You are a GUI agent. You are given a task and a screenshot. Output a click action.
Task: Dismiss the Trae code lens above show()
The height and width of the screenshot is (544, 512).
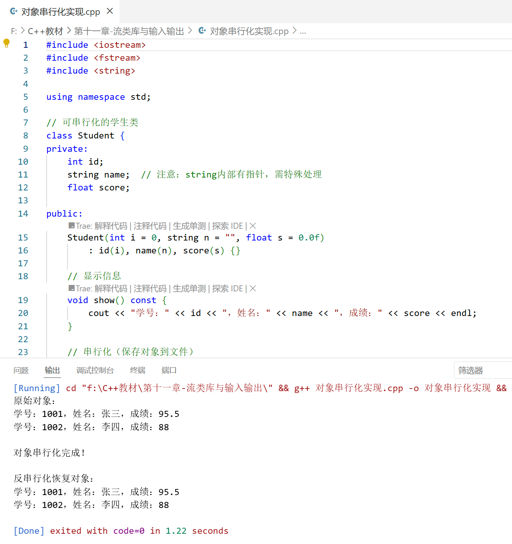[x=253, y=289]
